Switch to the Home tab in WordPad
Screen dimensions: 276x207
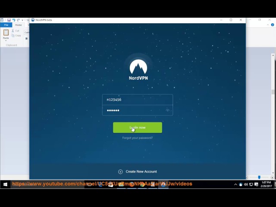(18, 25)
